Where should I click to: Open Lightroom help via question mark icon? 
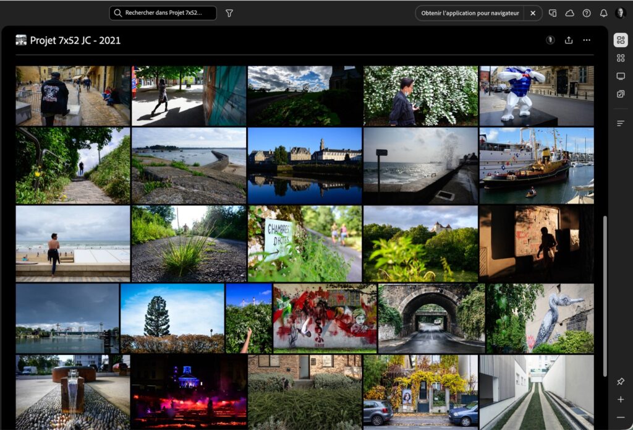click(586, 13)
